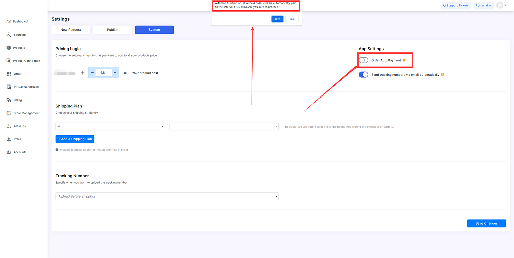Click the Sourcing magnifier icon
Viewport: 514px width, 258px height.
9,35
